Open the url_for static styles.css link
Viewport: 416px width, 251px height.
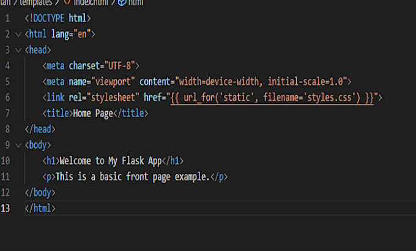point(272,98)
